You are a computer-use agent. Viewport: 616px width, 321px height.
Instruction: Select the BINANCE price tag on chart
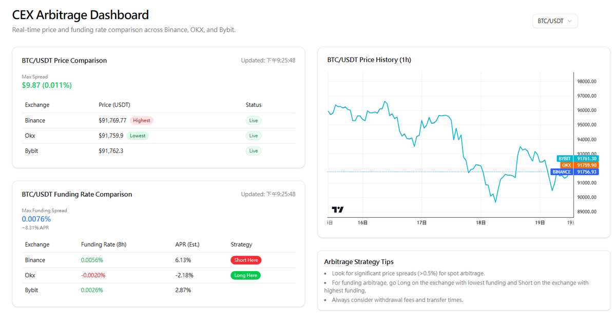click(x=574, y=172)
